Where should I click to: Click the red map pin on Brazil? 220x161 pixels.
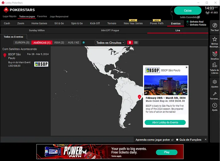(x=139, y=97)
